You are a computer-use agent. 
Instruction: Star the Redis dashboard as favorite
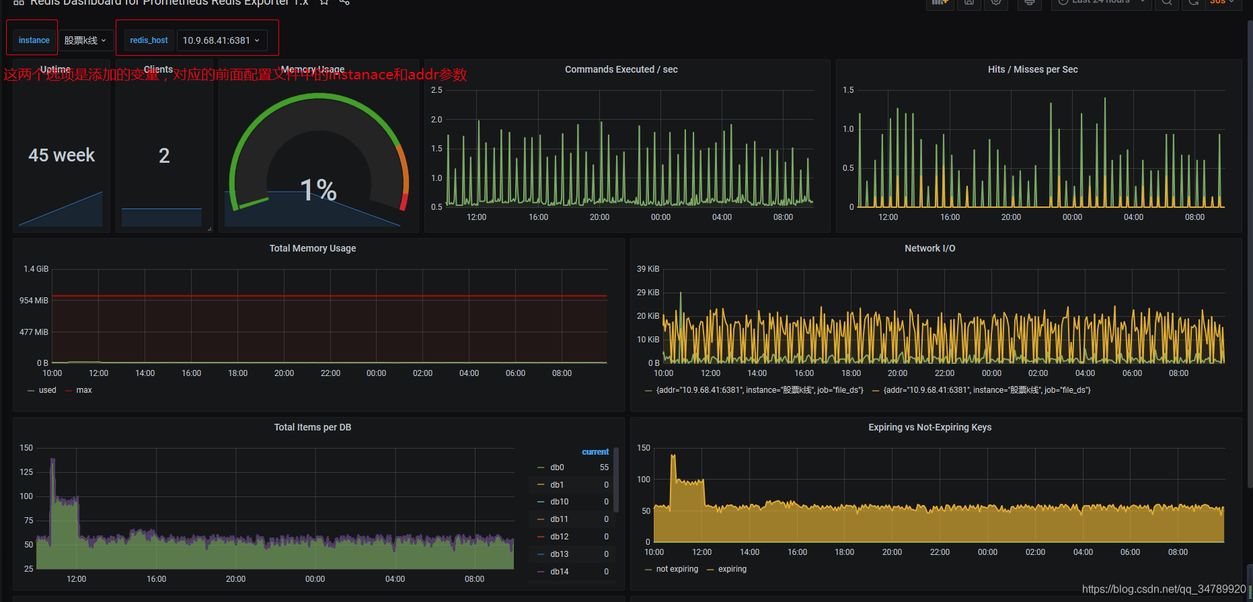click(324, 2)
